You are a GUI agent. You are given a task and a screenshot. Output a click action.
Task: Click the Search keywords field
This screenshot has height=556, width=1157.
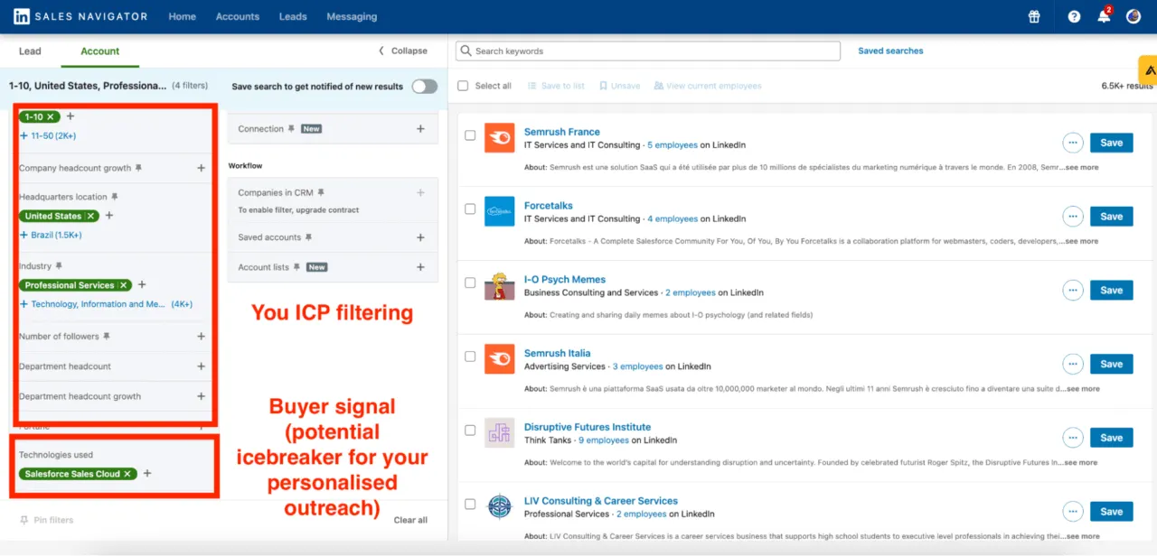(x=648, y=51)
